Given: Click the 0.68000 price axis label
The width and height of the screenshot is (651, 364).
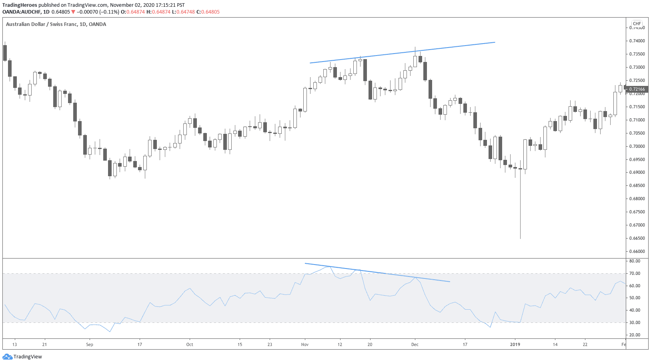Looking at the screenshot, I should (x=637, y=199).
